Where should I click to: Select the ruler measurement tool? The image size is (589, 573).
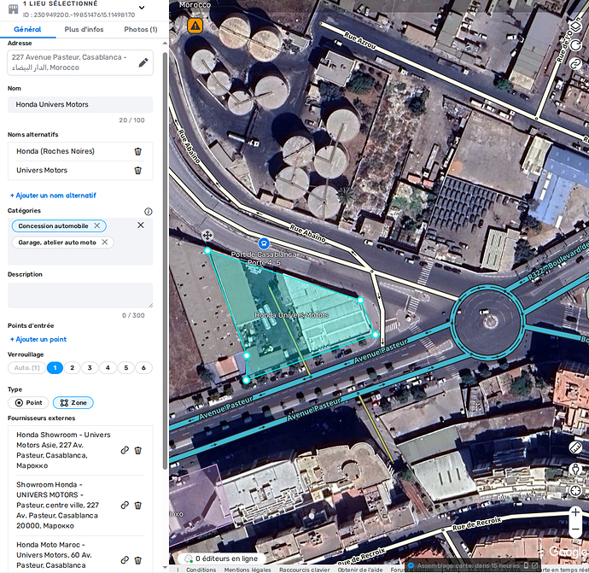575,447
